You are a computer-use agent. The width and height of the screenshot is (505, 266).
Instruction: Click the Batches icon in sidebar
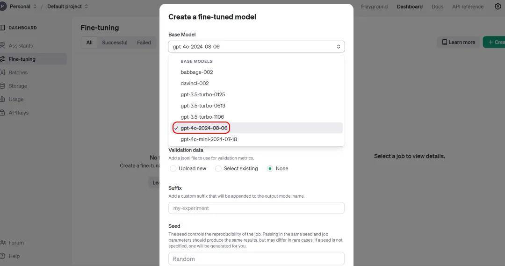click(x=2, y=72)
